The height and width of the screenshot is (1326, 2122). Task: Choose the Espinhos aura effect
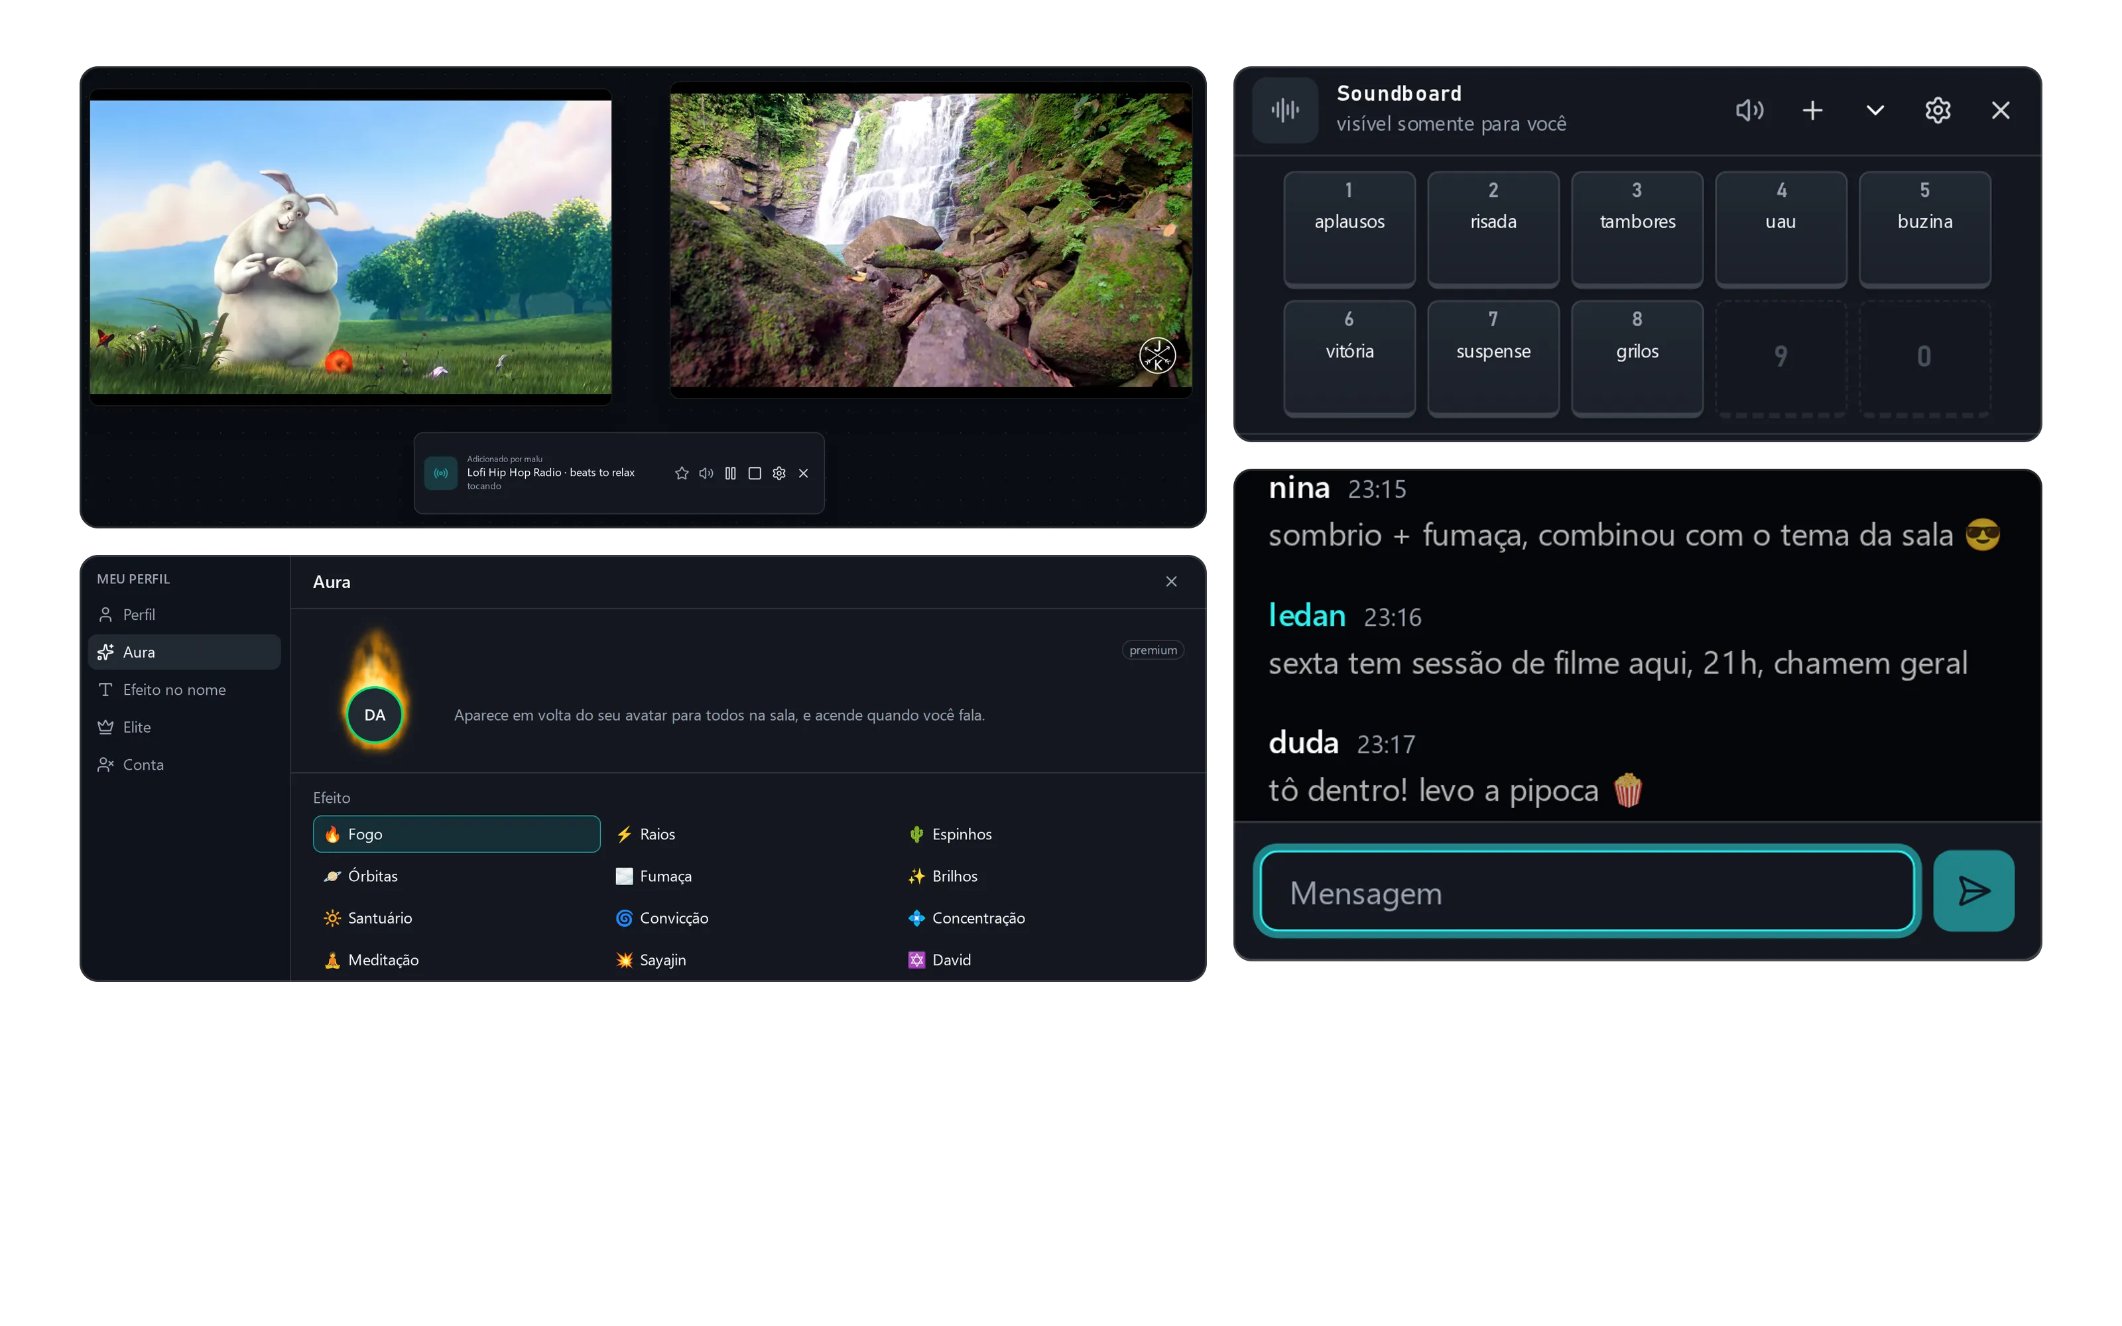pos(1041,834)
